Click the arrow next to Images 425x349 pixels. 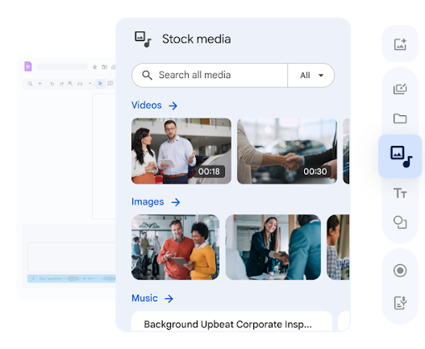tap(176, 202)
